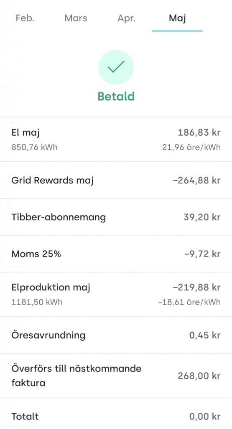The width and height of the screenshot is (232, 429).
Task: Select the Feb. month tab
Action: [25, 18]
